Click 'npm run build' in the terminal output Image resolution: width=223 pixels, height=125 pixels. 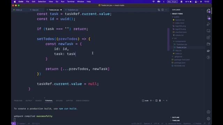click(68, 109)
